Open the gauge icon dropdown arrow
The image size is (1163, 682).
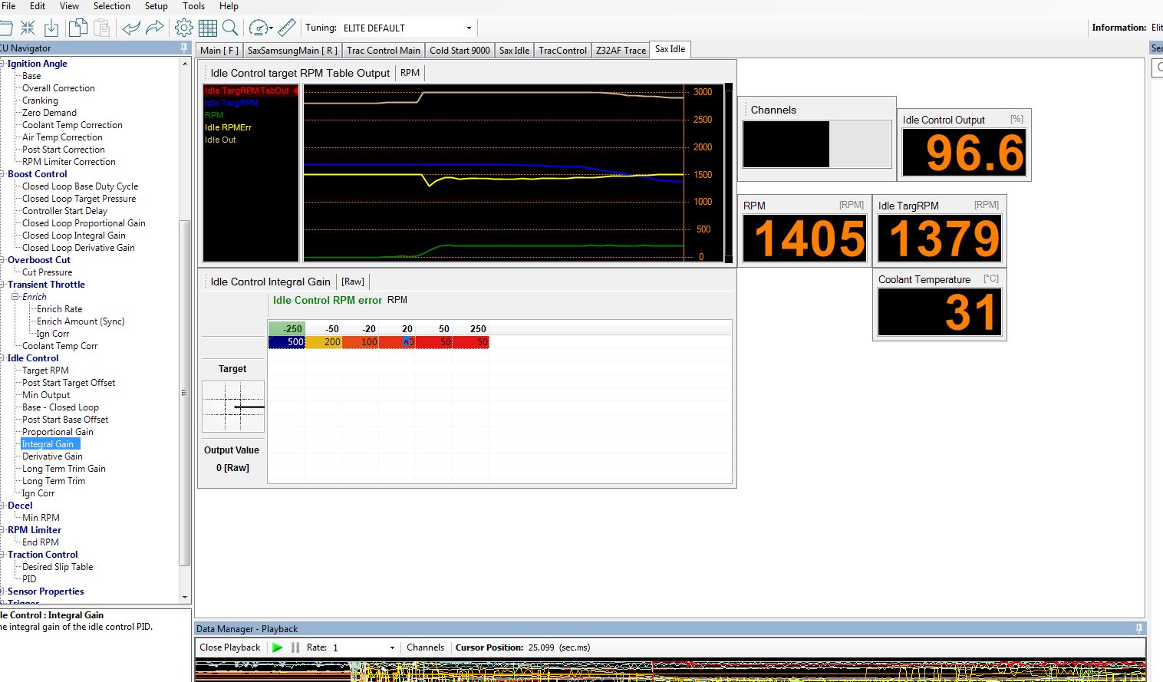[271, 29]
